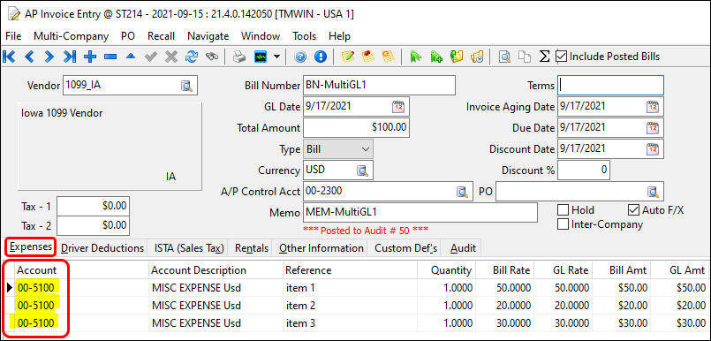Click the blue exclamation info icon

pyautogui.click(x=320, y=57)
